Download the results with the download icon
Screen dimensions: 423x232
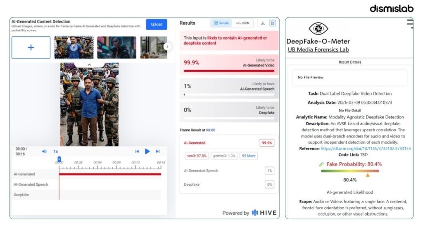263,23
